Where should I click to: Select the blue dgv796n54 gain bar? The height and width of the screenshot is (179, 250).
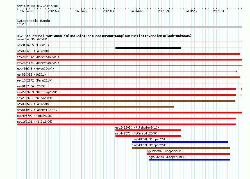pos(189,160)
